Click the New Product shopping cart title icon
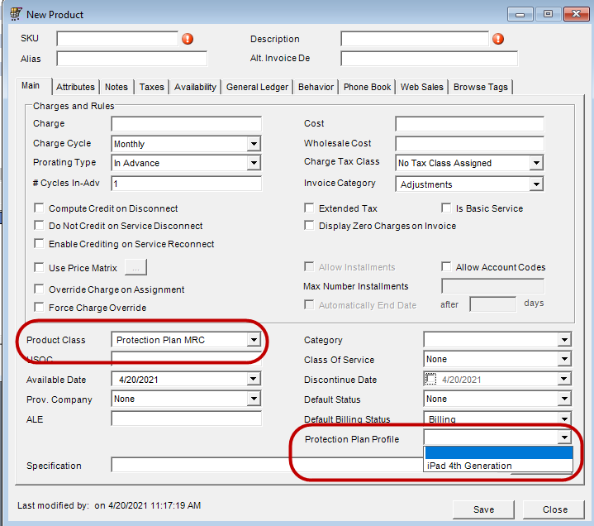 point(16,14)
